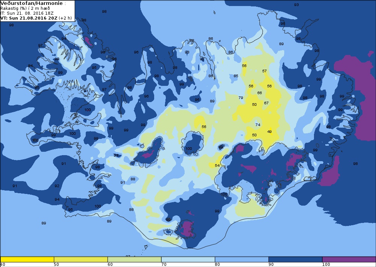Click the "VT: Sun 21.08.2016 20Z (+2 h)" line
376x267 pixels.
coord(36,18)
